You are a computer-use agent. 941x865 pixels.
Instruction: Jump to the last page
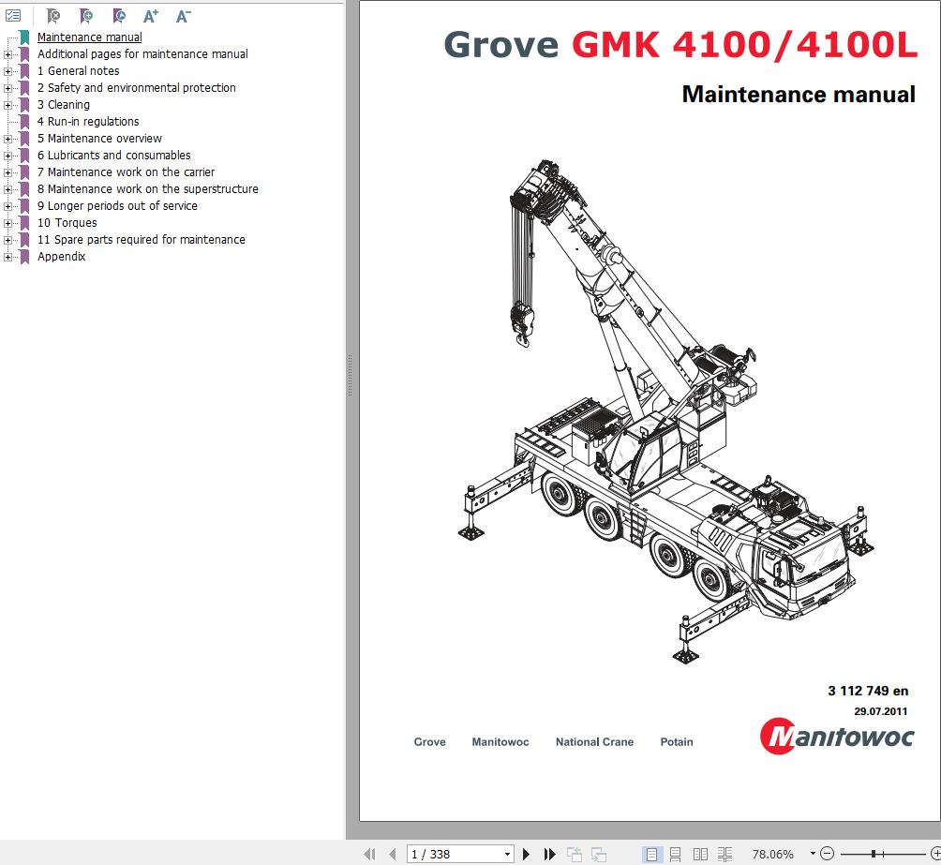[x=549, y=854]
